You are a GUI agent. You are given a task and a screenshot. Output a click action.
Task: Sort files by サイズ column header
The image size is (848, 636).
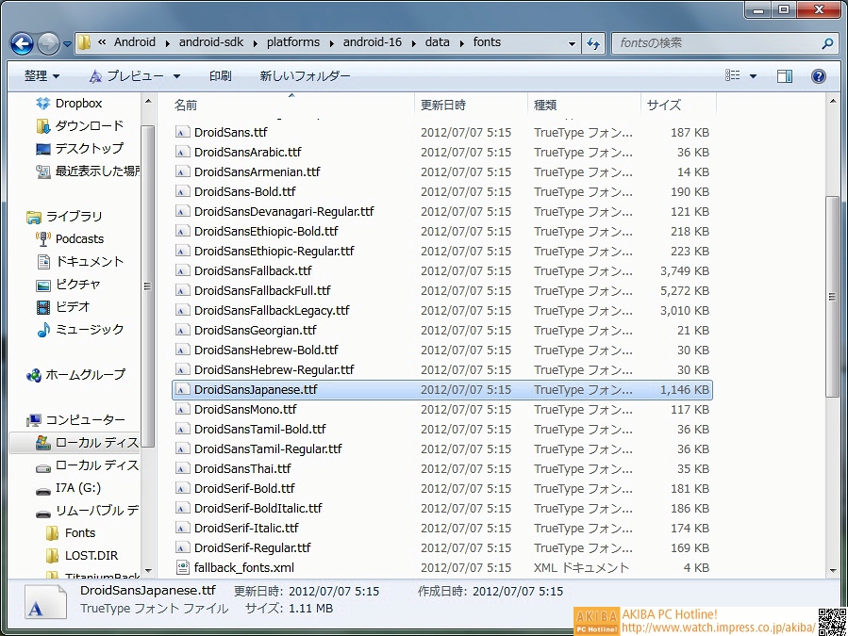664,105
